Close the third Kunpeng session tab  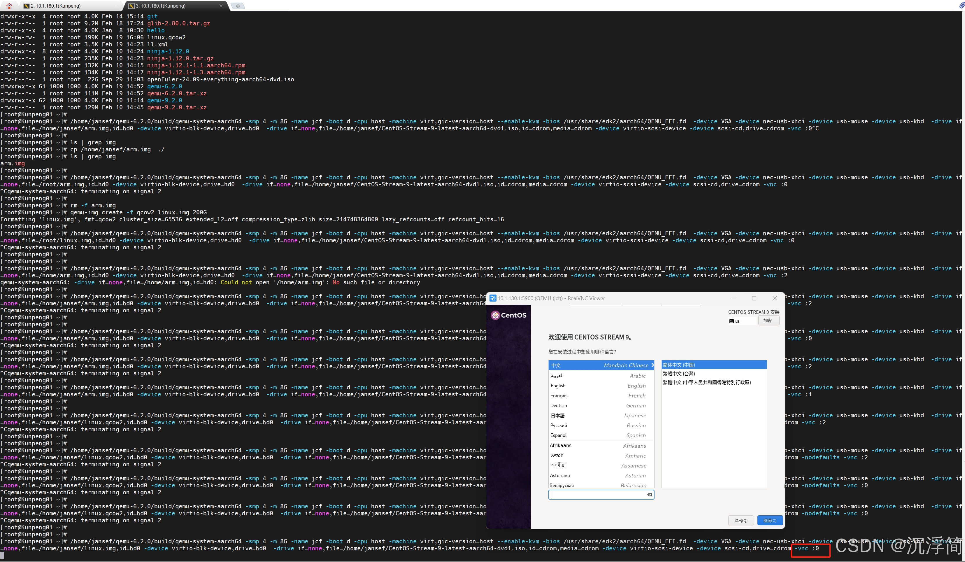221,6
